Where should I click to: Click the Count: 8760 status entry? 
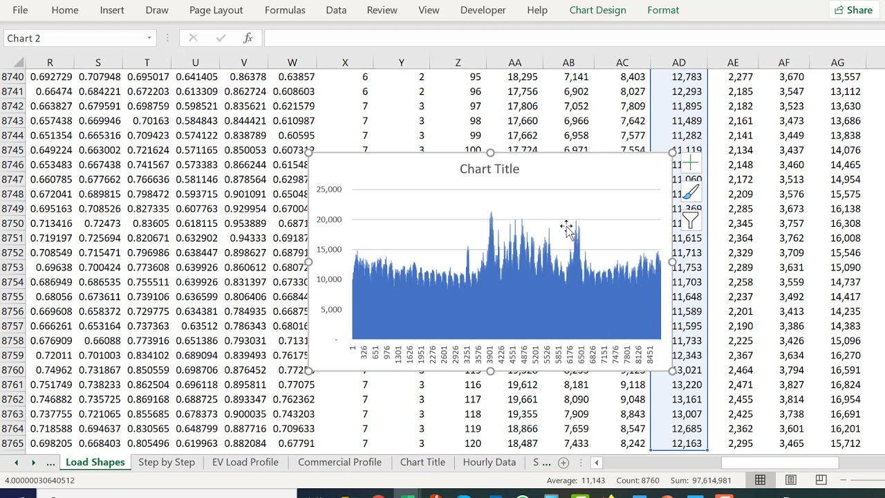pyautogui.click(x=637, y=480)
